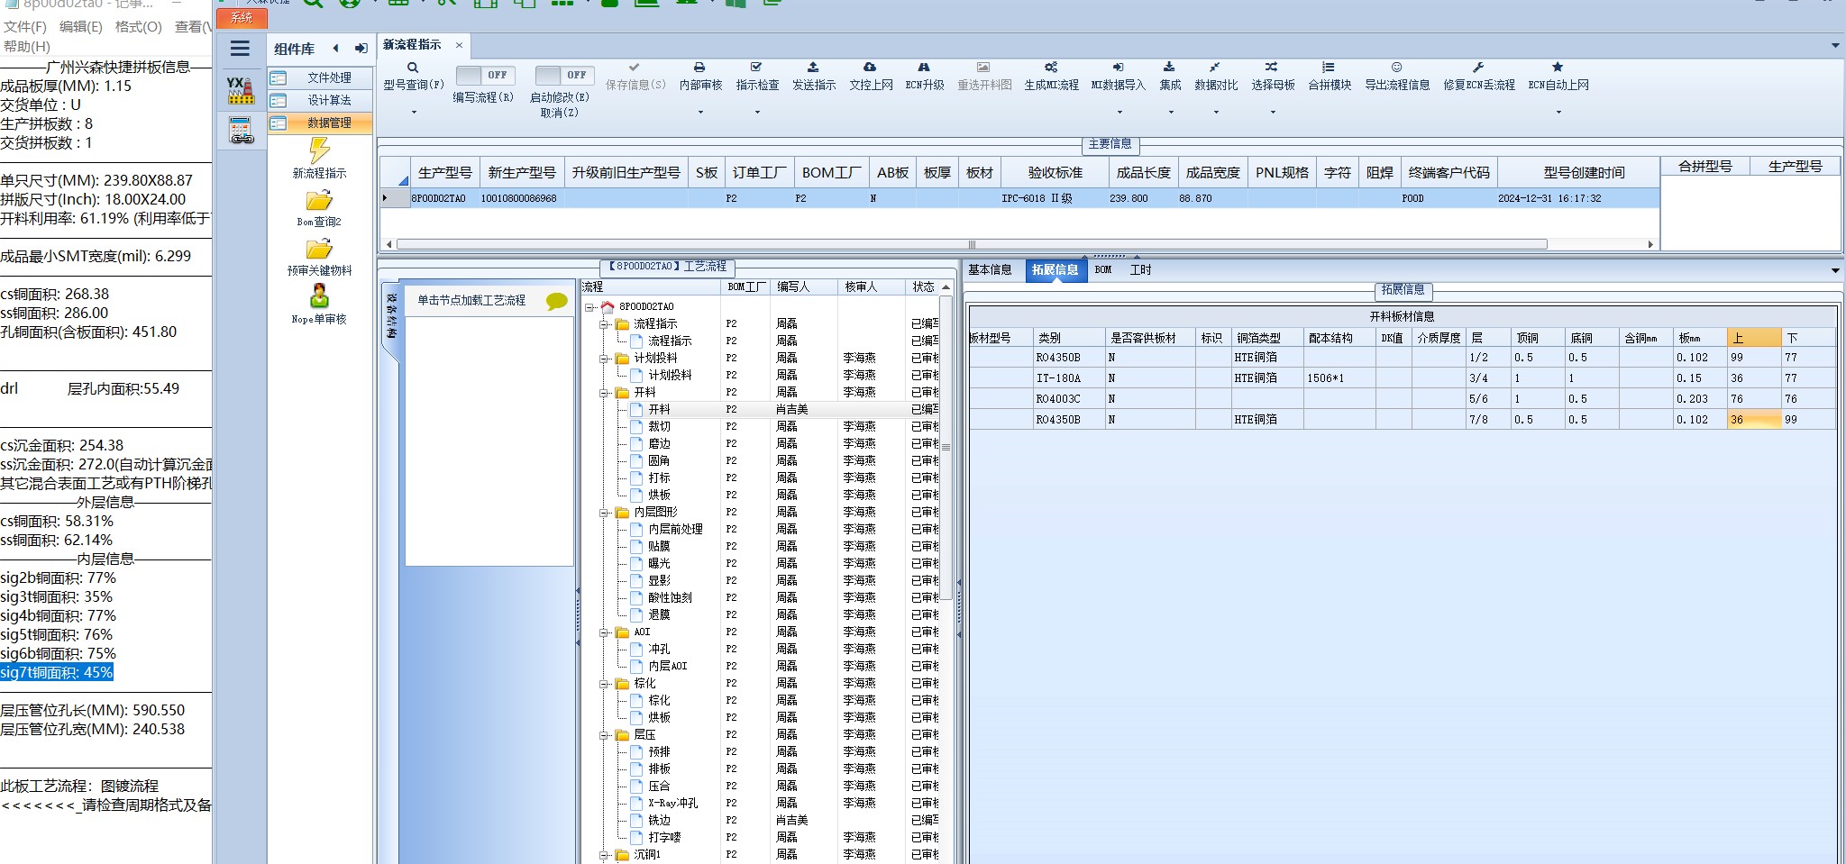1846x864 pixels.
Task: Open dropdown arrow under 指示检查
Action: coord(757,113)
